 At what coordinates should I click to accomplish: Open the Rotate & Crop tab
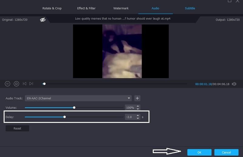click(x=52, y=8)
